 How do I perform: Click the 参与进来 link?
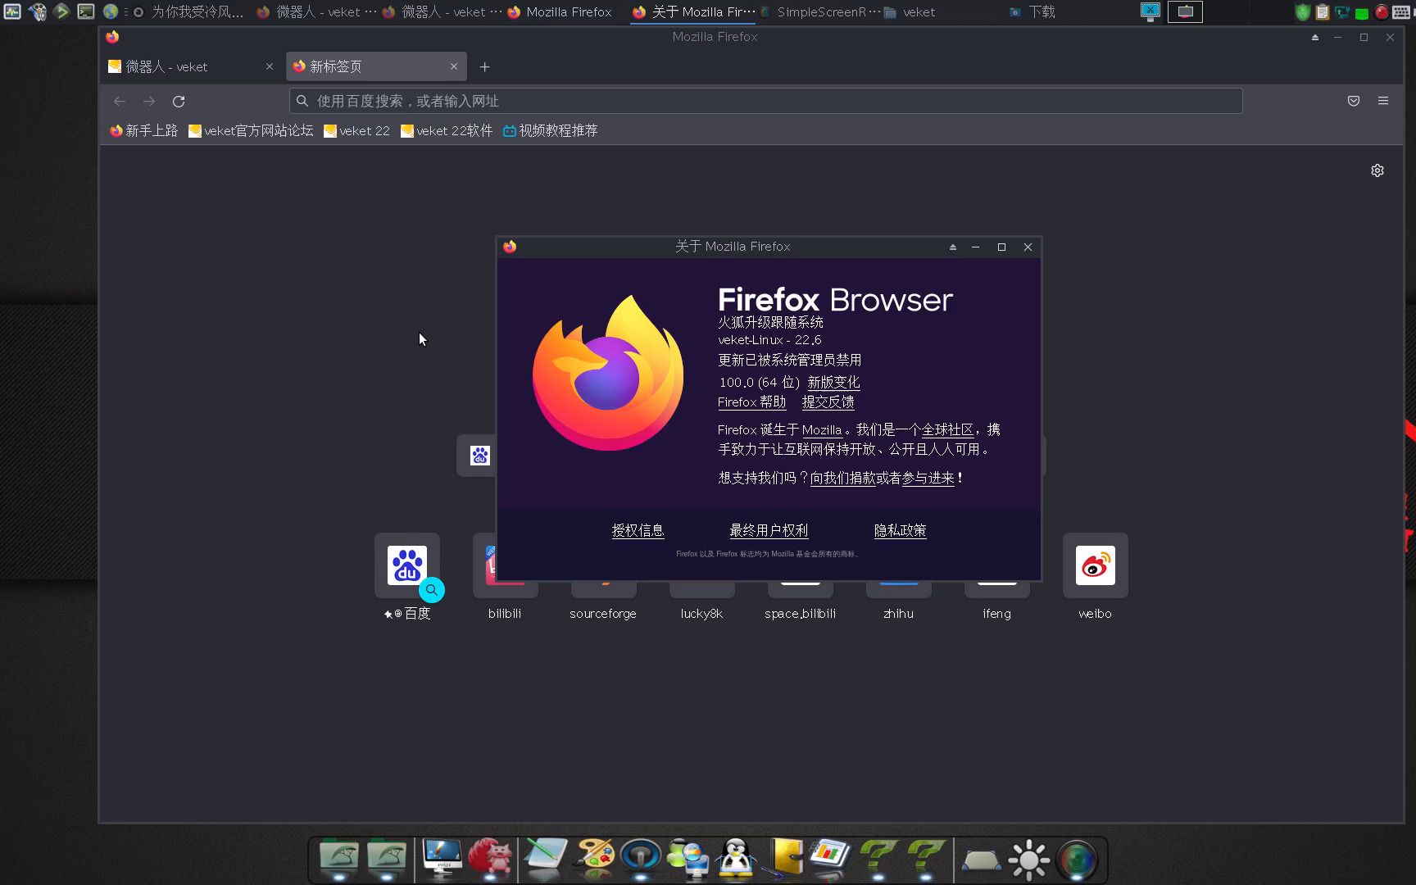(928, 478)
